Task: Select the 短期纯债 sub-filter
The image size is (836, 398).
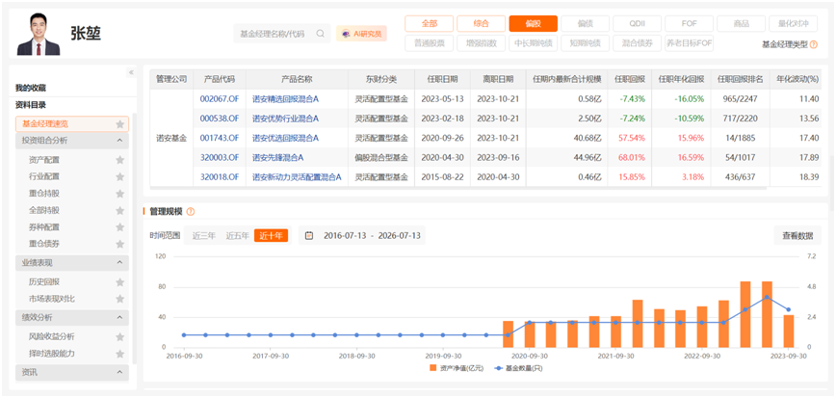Action: pyautogui.click(x=585, y=43)
